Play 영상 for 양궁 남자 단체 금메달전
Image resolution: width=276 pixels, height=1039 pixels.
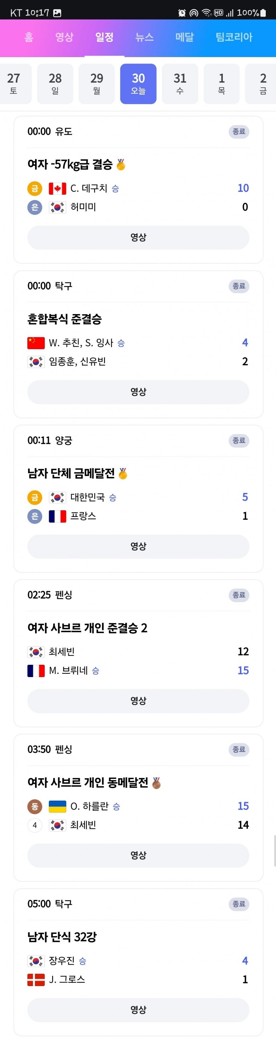[x=138, y=546]
